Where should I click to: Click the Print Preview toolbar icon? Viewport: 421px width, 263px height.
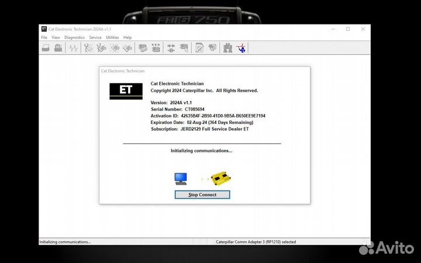(x=58, y=48)
